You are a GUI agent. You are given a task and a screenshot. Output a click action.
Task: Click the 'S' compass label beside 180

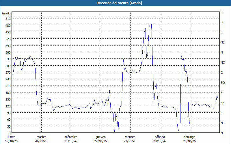[x=221, y=93]
